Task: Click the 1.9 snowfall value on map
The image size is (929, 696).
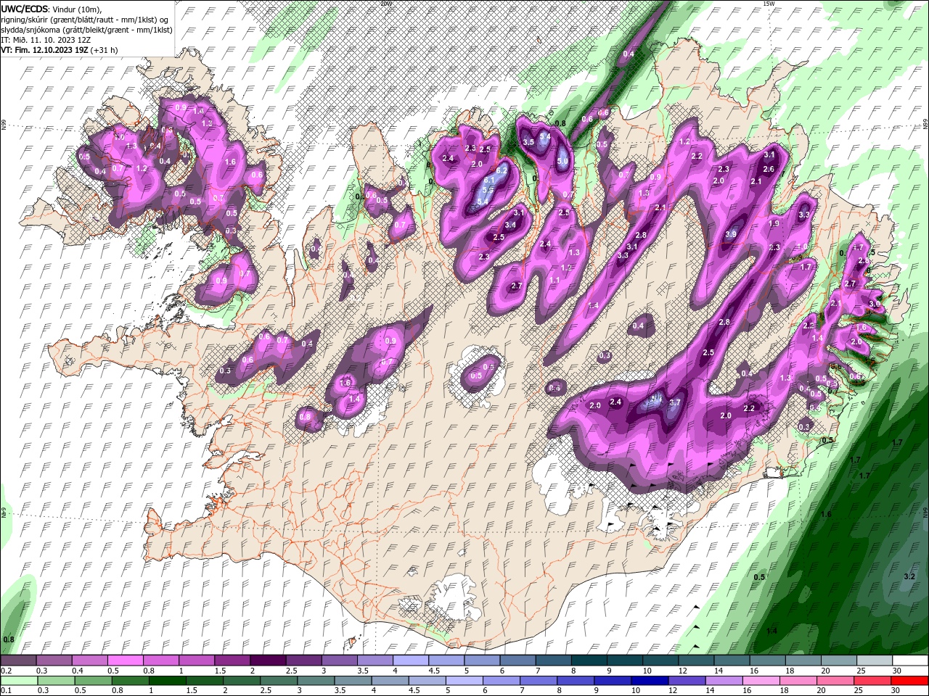Action: click(774, 223)
